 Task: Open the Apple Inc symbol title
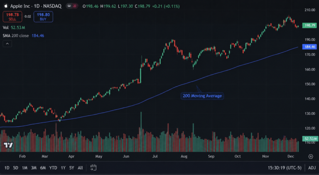point(36,6)
